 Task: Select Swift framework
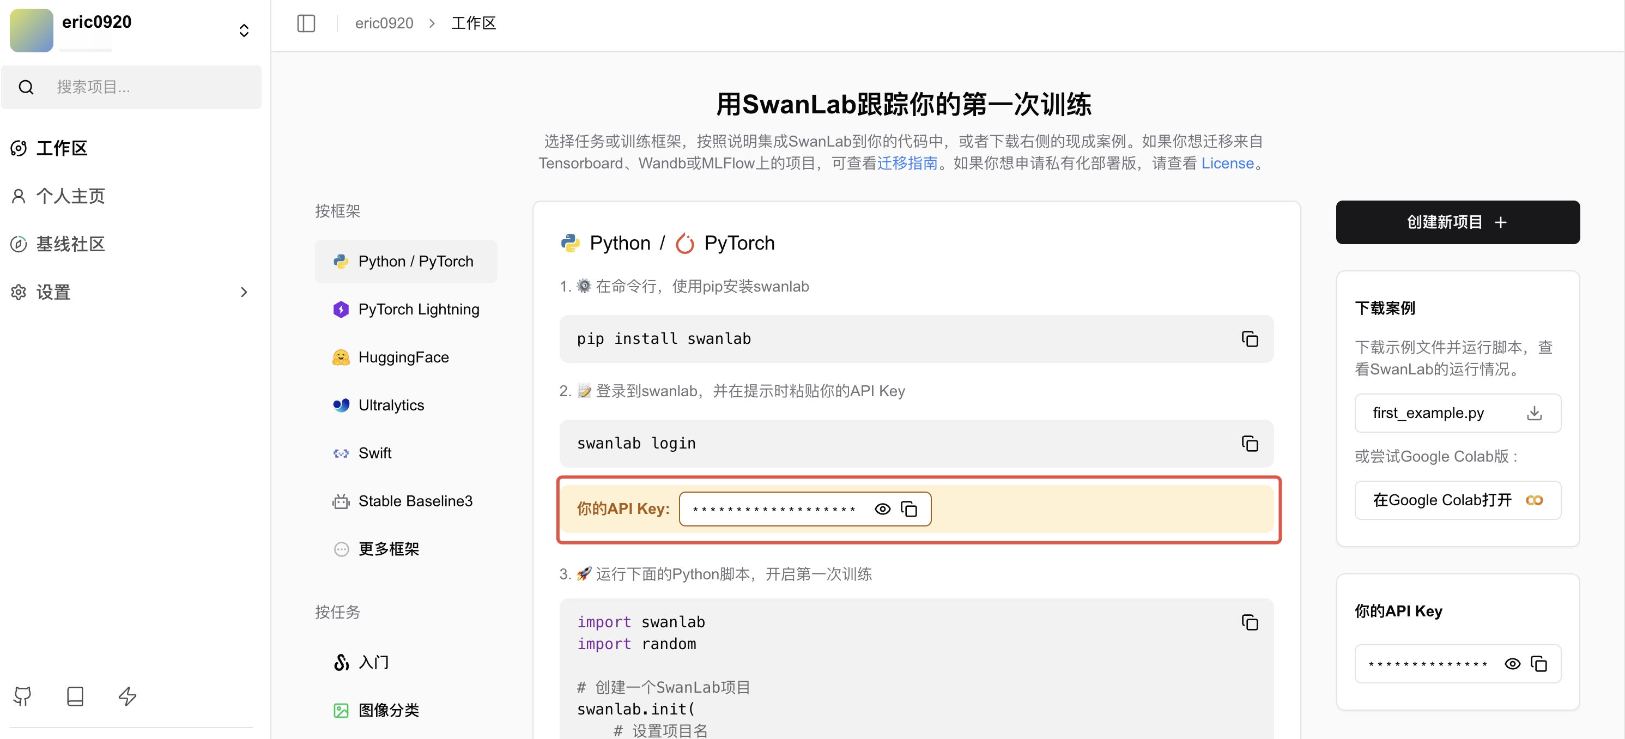click(405, 453)
